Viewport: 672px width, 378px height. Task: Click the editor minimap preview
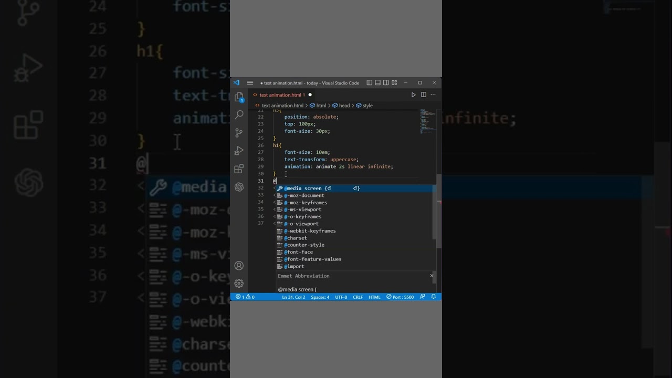pyautogui.click(x=427, y=121)
